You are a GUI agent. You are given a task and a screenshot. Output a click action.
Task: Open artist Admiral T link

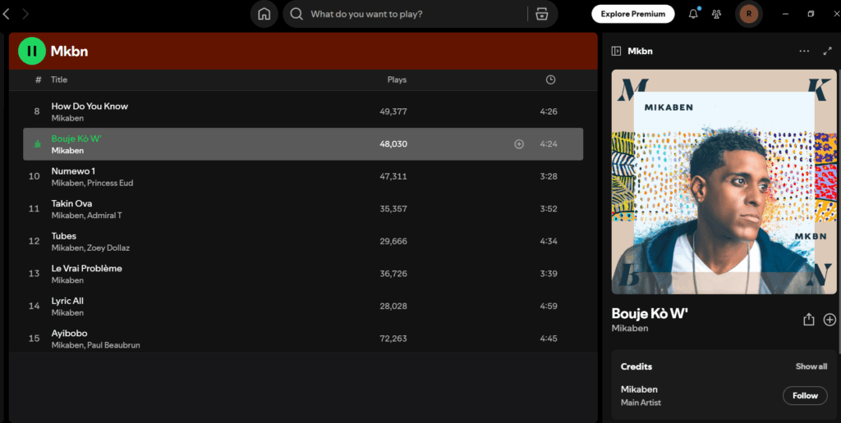pos(104,216)
